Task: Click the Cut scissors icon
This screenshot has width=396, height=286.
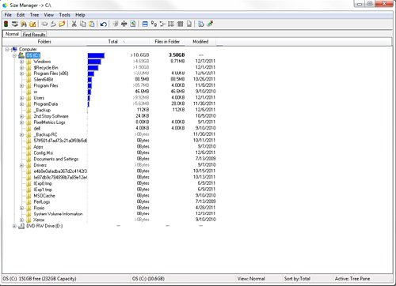Action: [x=74, y=24]
